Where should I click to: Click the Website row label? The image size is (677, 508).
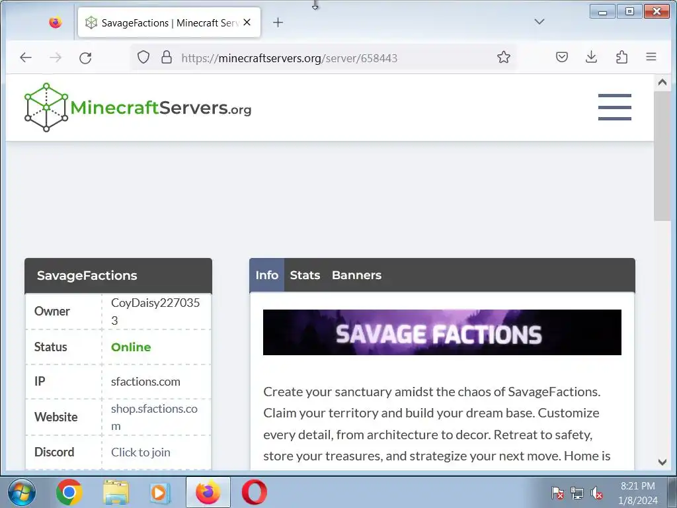[56, 417]
